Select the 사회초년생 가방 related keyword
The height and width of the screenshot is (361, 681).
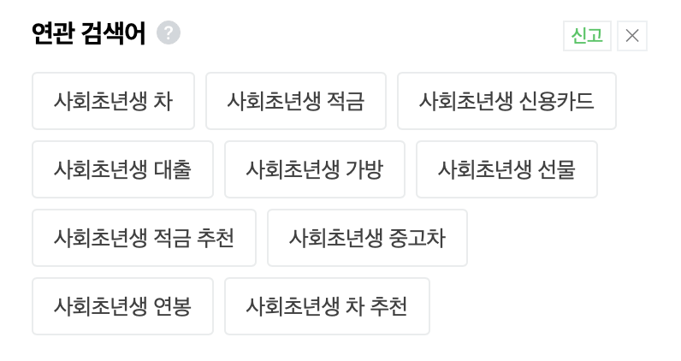coord(315,169)
